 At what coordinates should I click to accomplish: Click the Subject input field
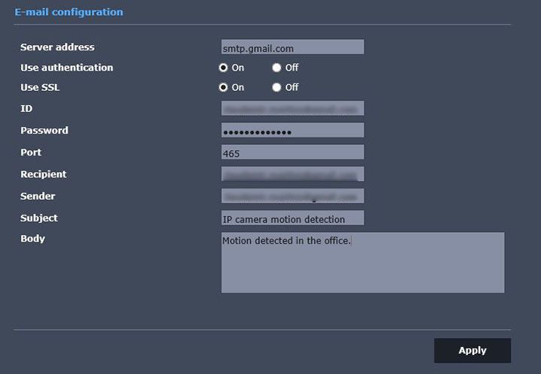[292, 219]
